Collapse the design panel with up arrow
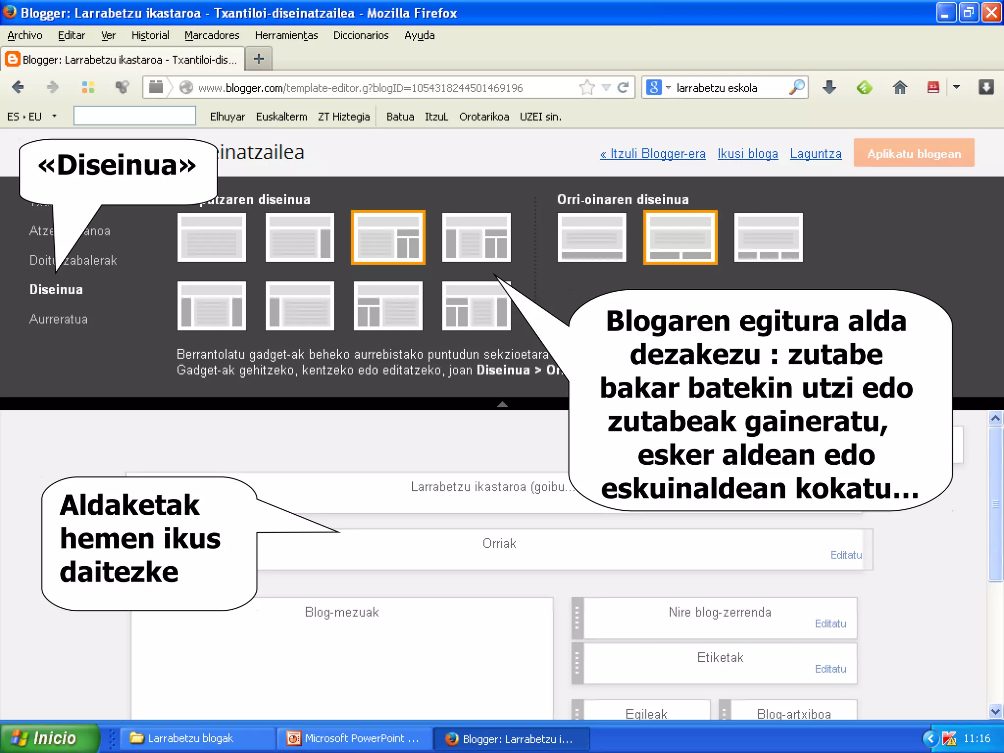The width and height of the screenshot is (1004, 753). (x=502, y=404)
